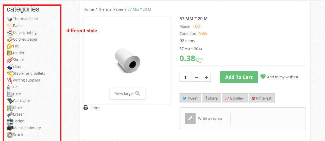Share product via Tweet button
This screenshot has height=141, width=325.
190,98
